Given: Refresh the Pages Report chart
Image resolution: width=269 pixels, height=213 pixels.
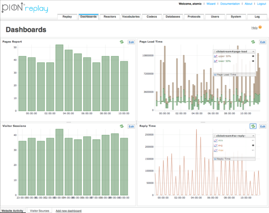Looking at the screenshot, I should coord(122,42).
